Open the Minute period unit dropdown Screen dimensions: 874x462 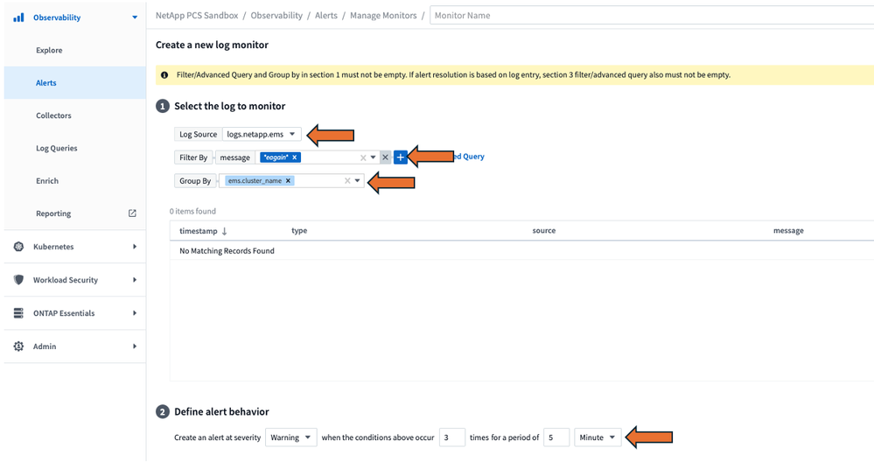[x=598, y=437]
